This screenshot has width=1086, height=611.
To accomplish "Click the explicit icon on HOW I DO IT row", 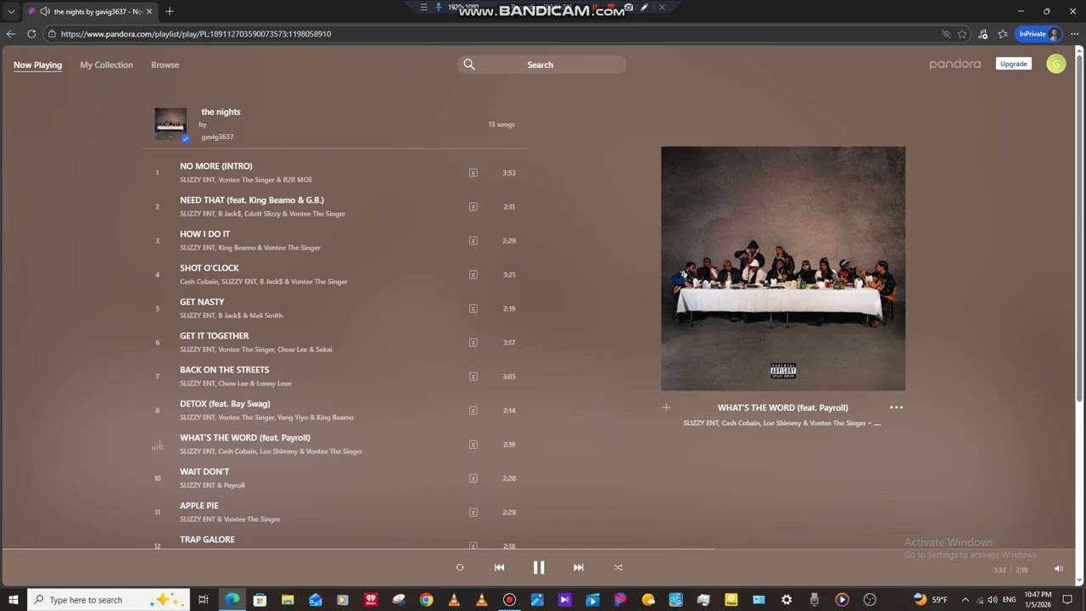I will click(473, 241).
